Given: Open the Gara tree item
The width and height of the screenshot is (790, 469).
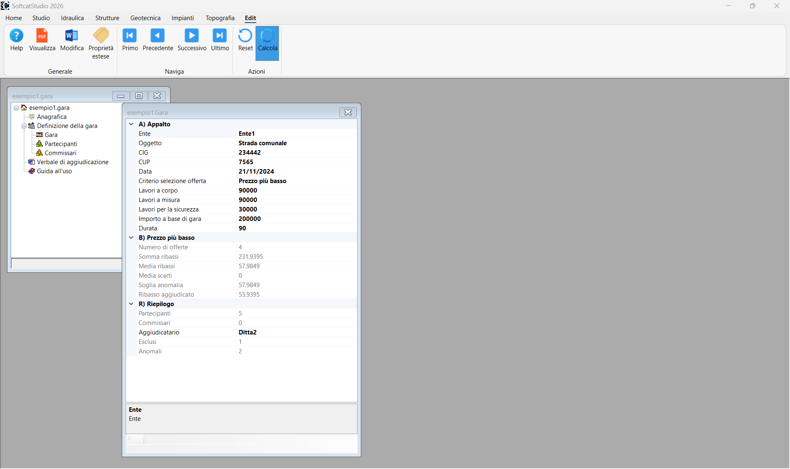Looking at the screenshot, I should pyautogui.click(x=51, y=135).
